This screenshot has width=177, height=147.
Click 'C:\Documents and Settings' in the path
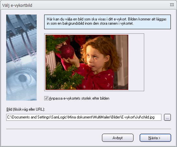click(29, 117)
